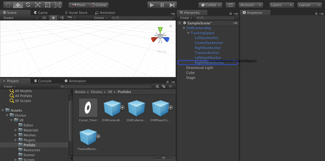Switch to the Console tab
Image resolution: width=325 pixels, height=161 pixels.
(x=43, y=81)
